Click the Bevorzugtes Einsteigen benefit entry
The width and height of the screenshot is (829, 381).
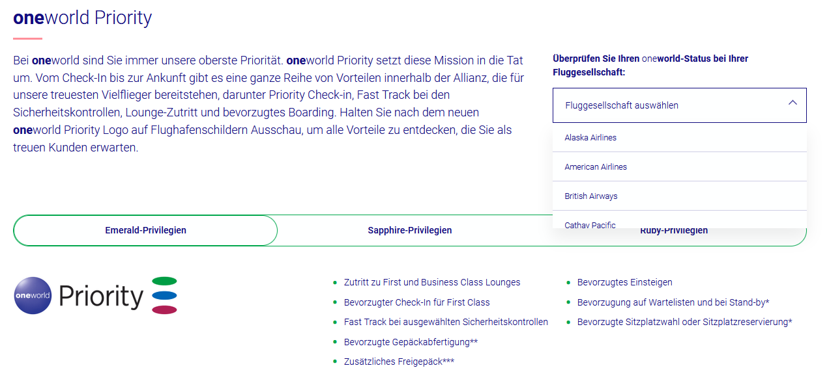coord(624,282)
